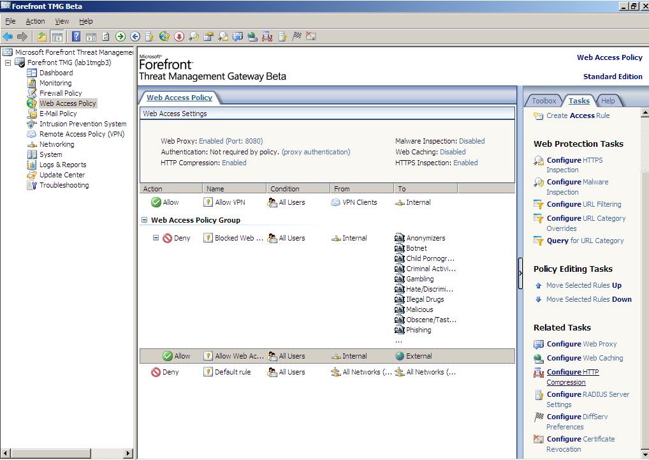The width and height of the screenshot is (649, 460).
Task: Click the globe with key toolbar icon
Action: (x=164, y=36)
